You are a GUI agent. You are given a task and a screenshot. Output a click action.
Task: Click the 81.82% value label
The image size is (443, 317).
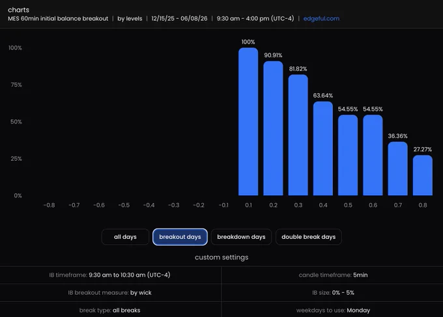coord(298,69)
